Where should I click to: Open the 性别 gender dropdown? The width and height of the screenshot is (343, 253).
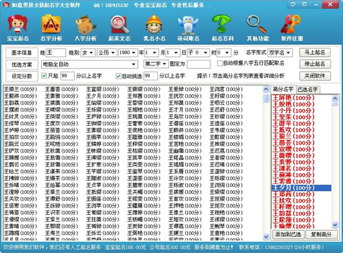click(x=88, y=53)
